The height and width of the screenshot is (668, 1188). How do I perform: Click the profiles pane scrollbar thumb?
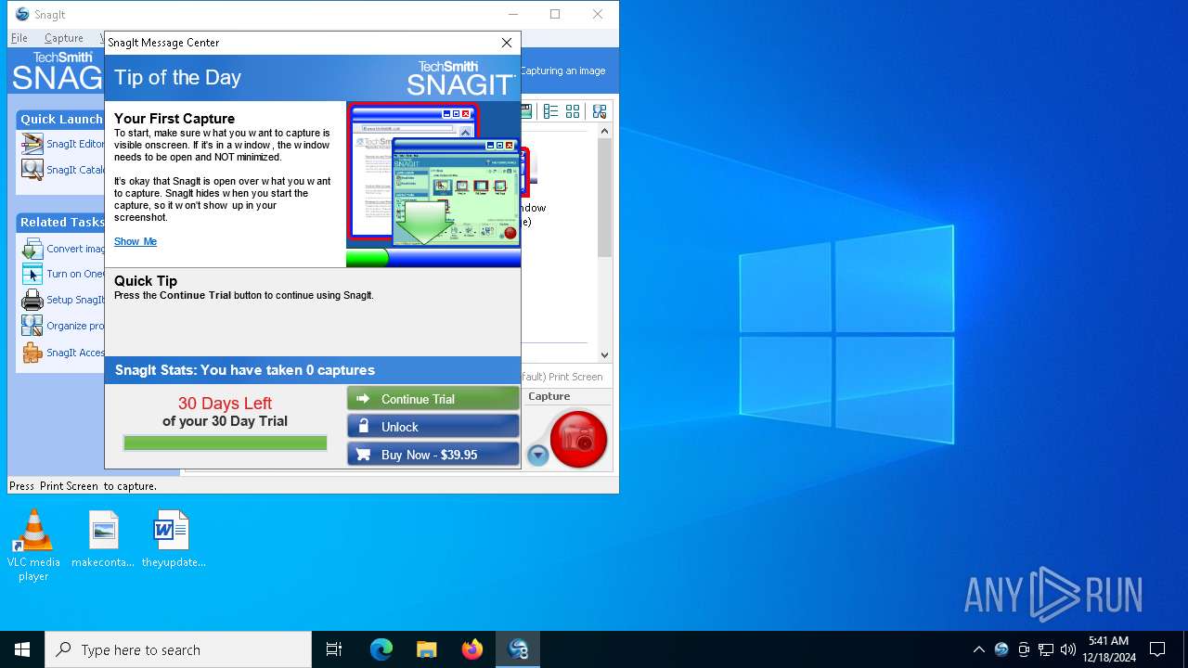[x=604, y=198]
